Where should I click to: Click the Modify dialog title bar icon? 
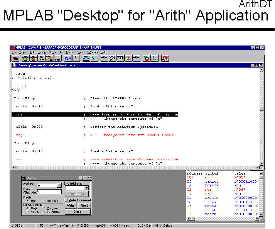tap(24, 178)
